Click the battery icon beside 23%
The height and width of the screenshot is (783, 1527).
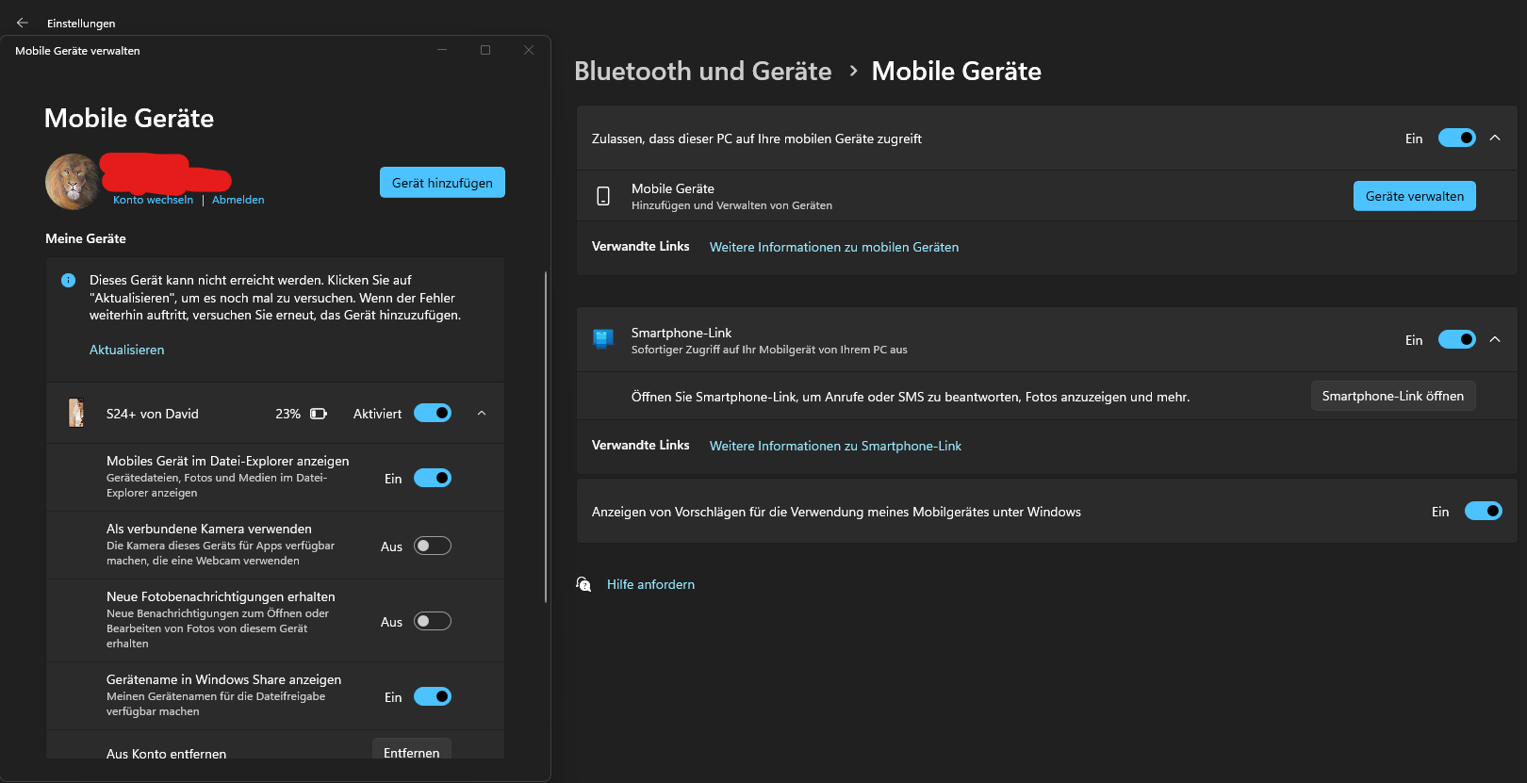tap(319, 414)
